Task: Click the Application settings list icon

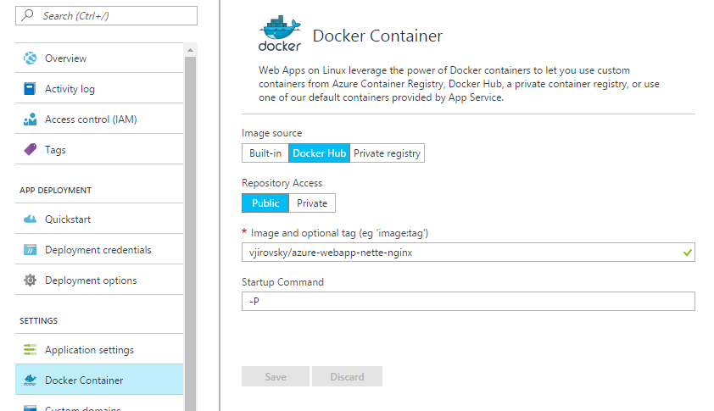Action: (30, 349)
